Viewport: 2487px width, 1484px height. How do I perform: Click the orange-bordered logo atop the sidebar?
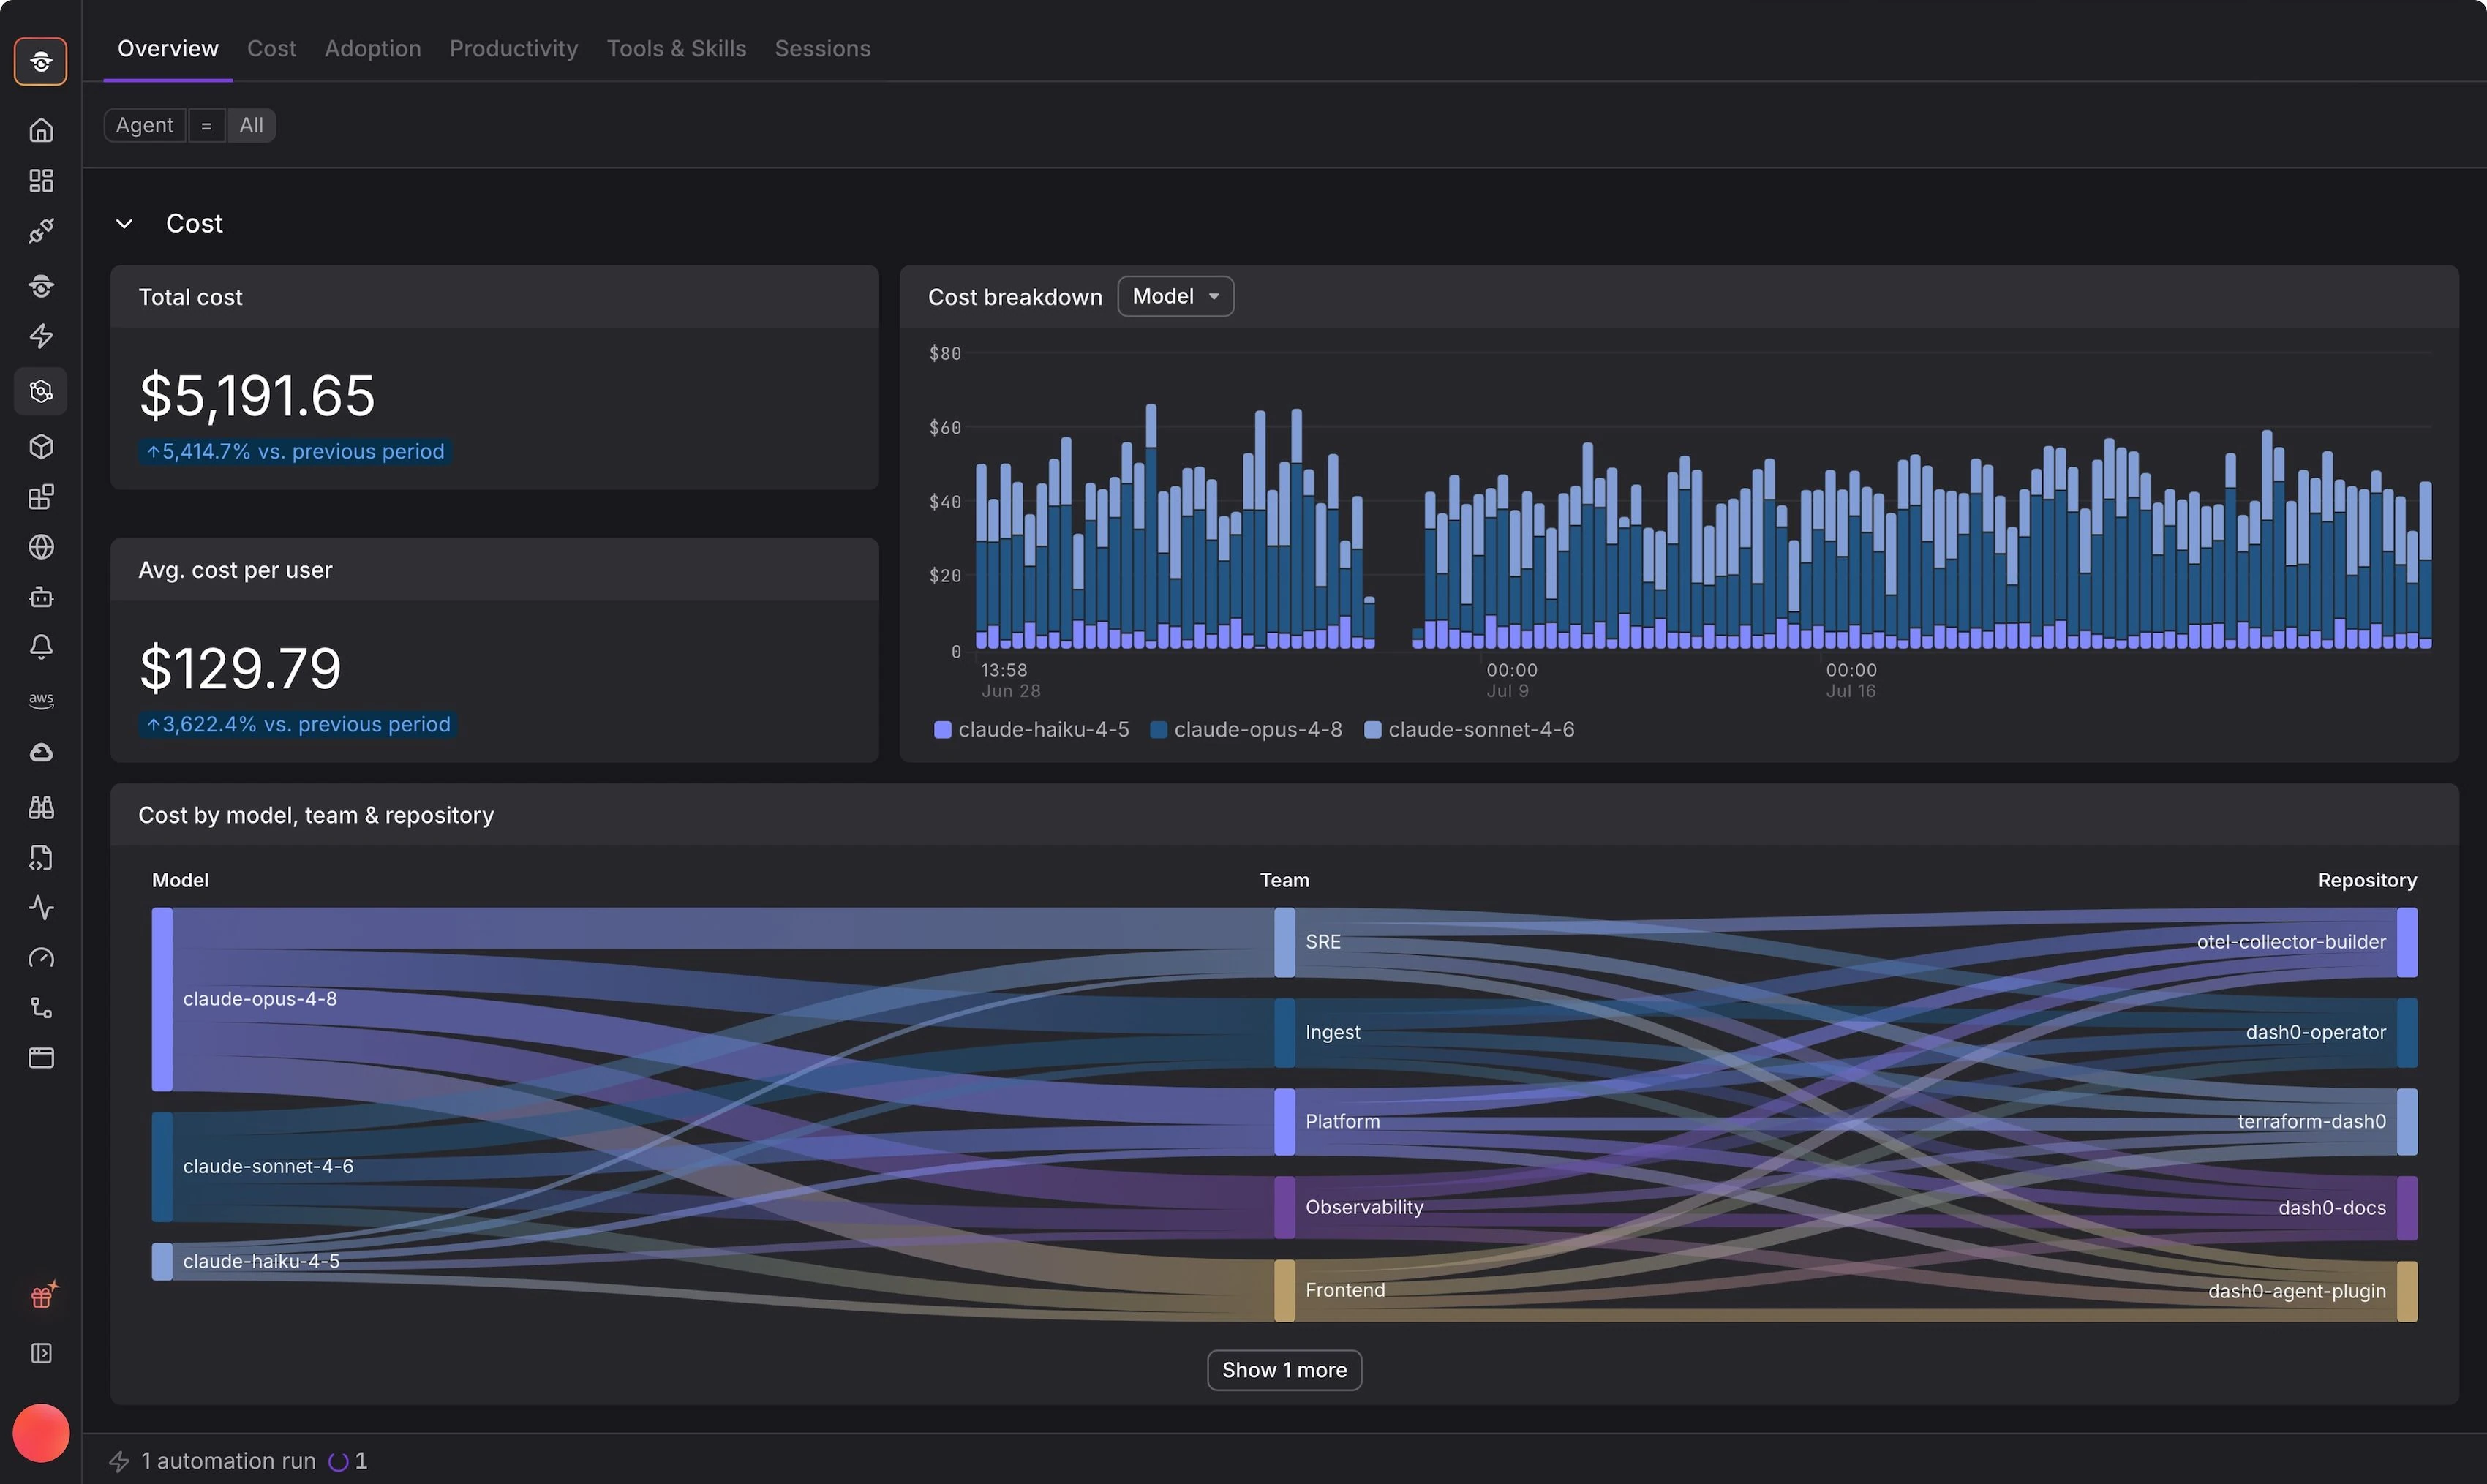[41, 61]
